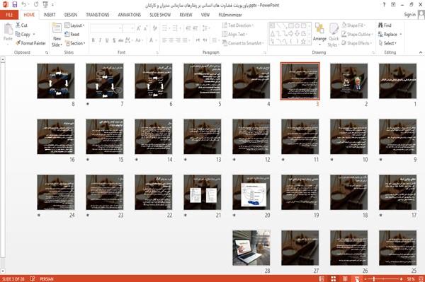The width and height of the screenshot is (425, 282).
Task: Decrease font size with smaller A icon
Action: tap(146, 28)
